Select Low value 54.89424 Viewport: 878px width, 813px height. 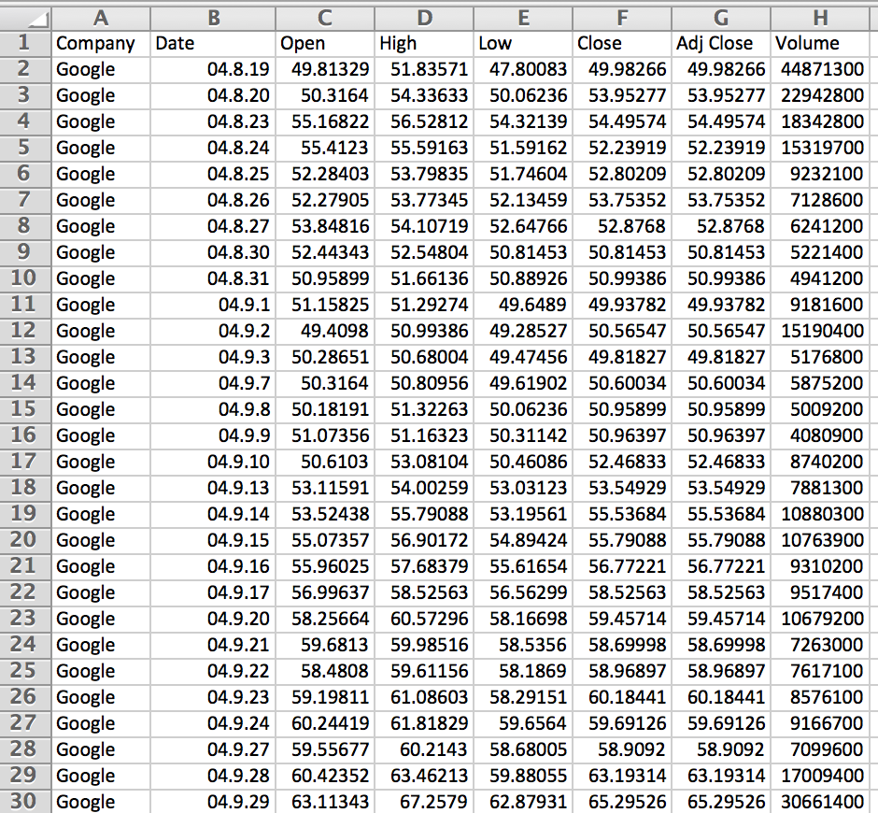coord(523,540)
